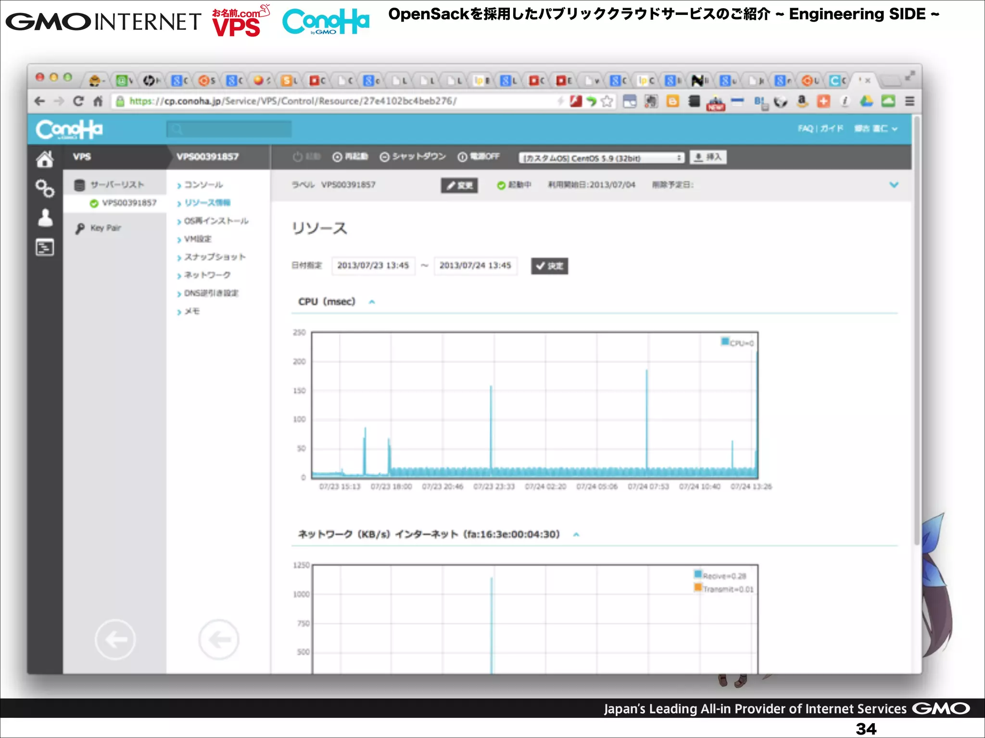Click the CPU=0 legend blue swatch
The image size is (985, 738).
point(724,342)
